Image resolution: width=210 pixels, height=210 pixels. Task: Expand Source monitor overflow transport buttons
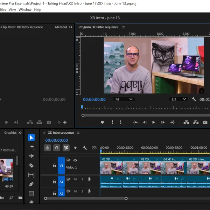click(59, 122)
